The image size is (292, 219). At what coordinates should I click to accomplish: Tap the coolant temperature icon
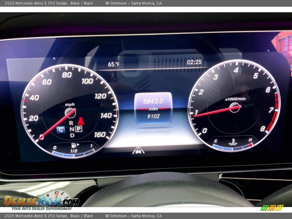point(233,142)
